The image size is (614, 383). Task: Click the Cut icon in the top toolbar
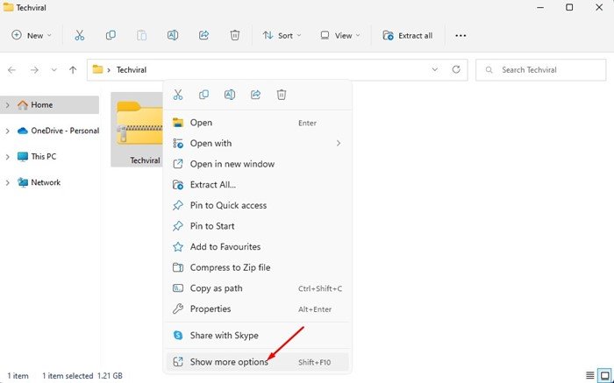click(x=80, y=35)
